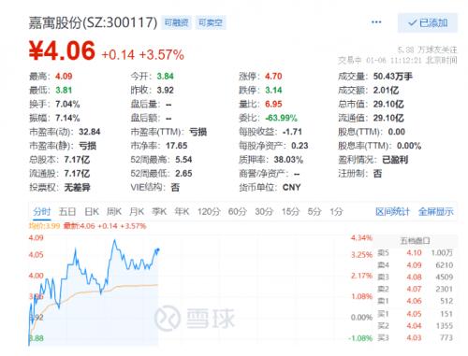Click the 已添加 watchlist button
The image size is (468, 356).
pyautogui.click(x=428, y=22)
